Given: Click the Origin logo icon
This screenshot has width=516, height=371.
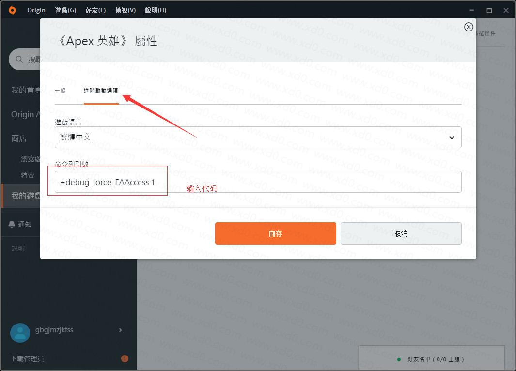Looking at the screenshot, I should pos(12,10).
